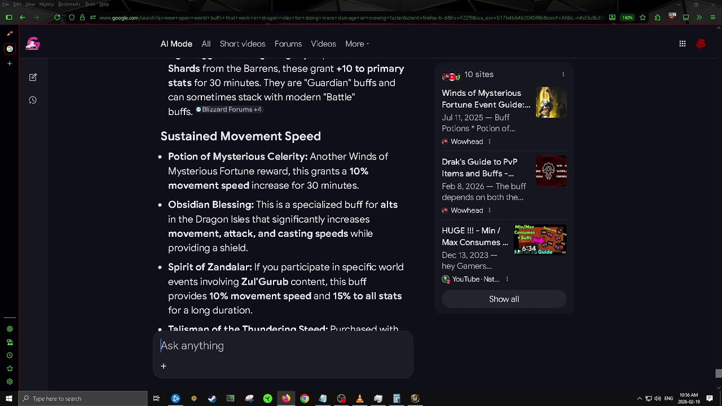Image resolution: width=722 pixels, height=406 pixels.
Task: Open Windows Task View
Action: coord(156,399)
